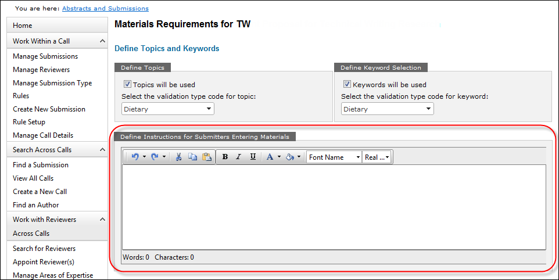Click the Copy icon in editor toolbar
The width and height of the screenshot is (559, 280).
point(192,157)
